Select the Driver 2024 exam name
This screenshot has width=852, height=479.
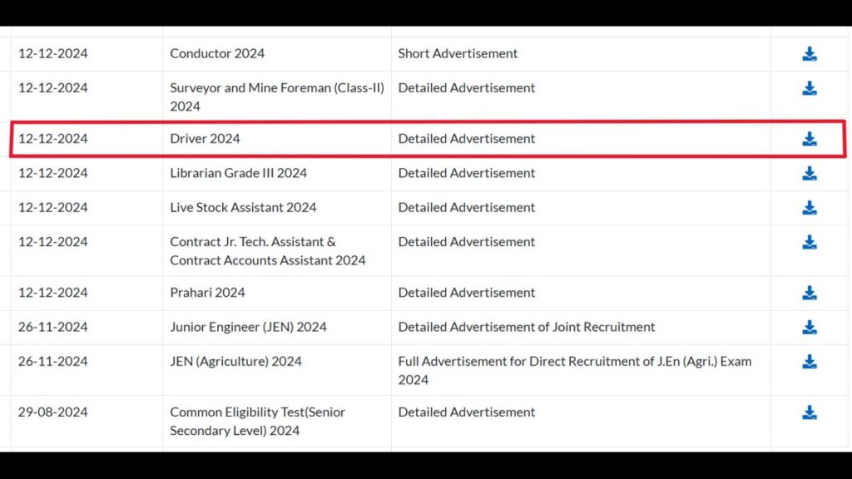205,139
